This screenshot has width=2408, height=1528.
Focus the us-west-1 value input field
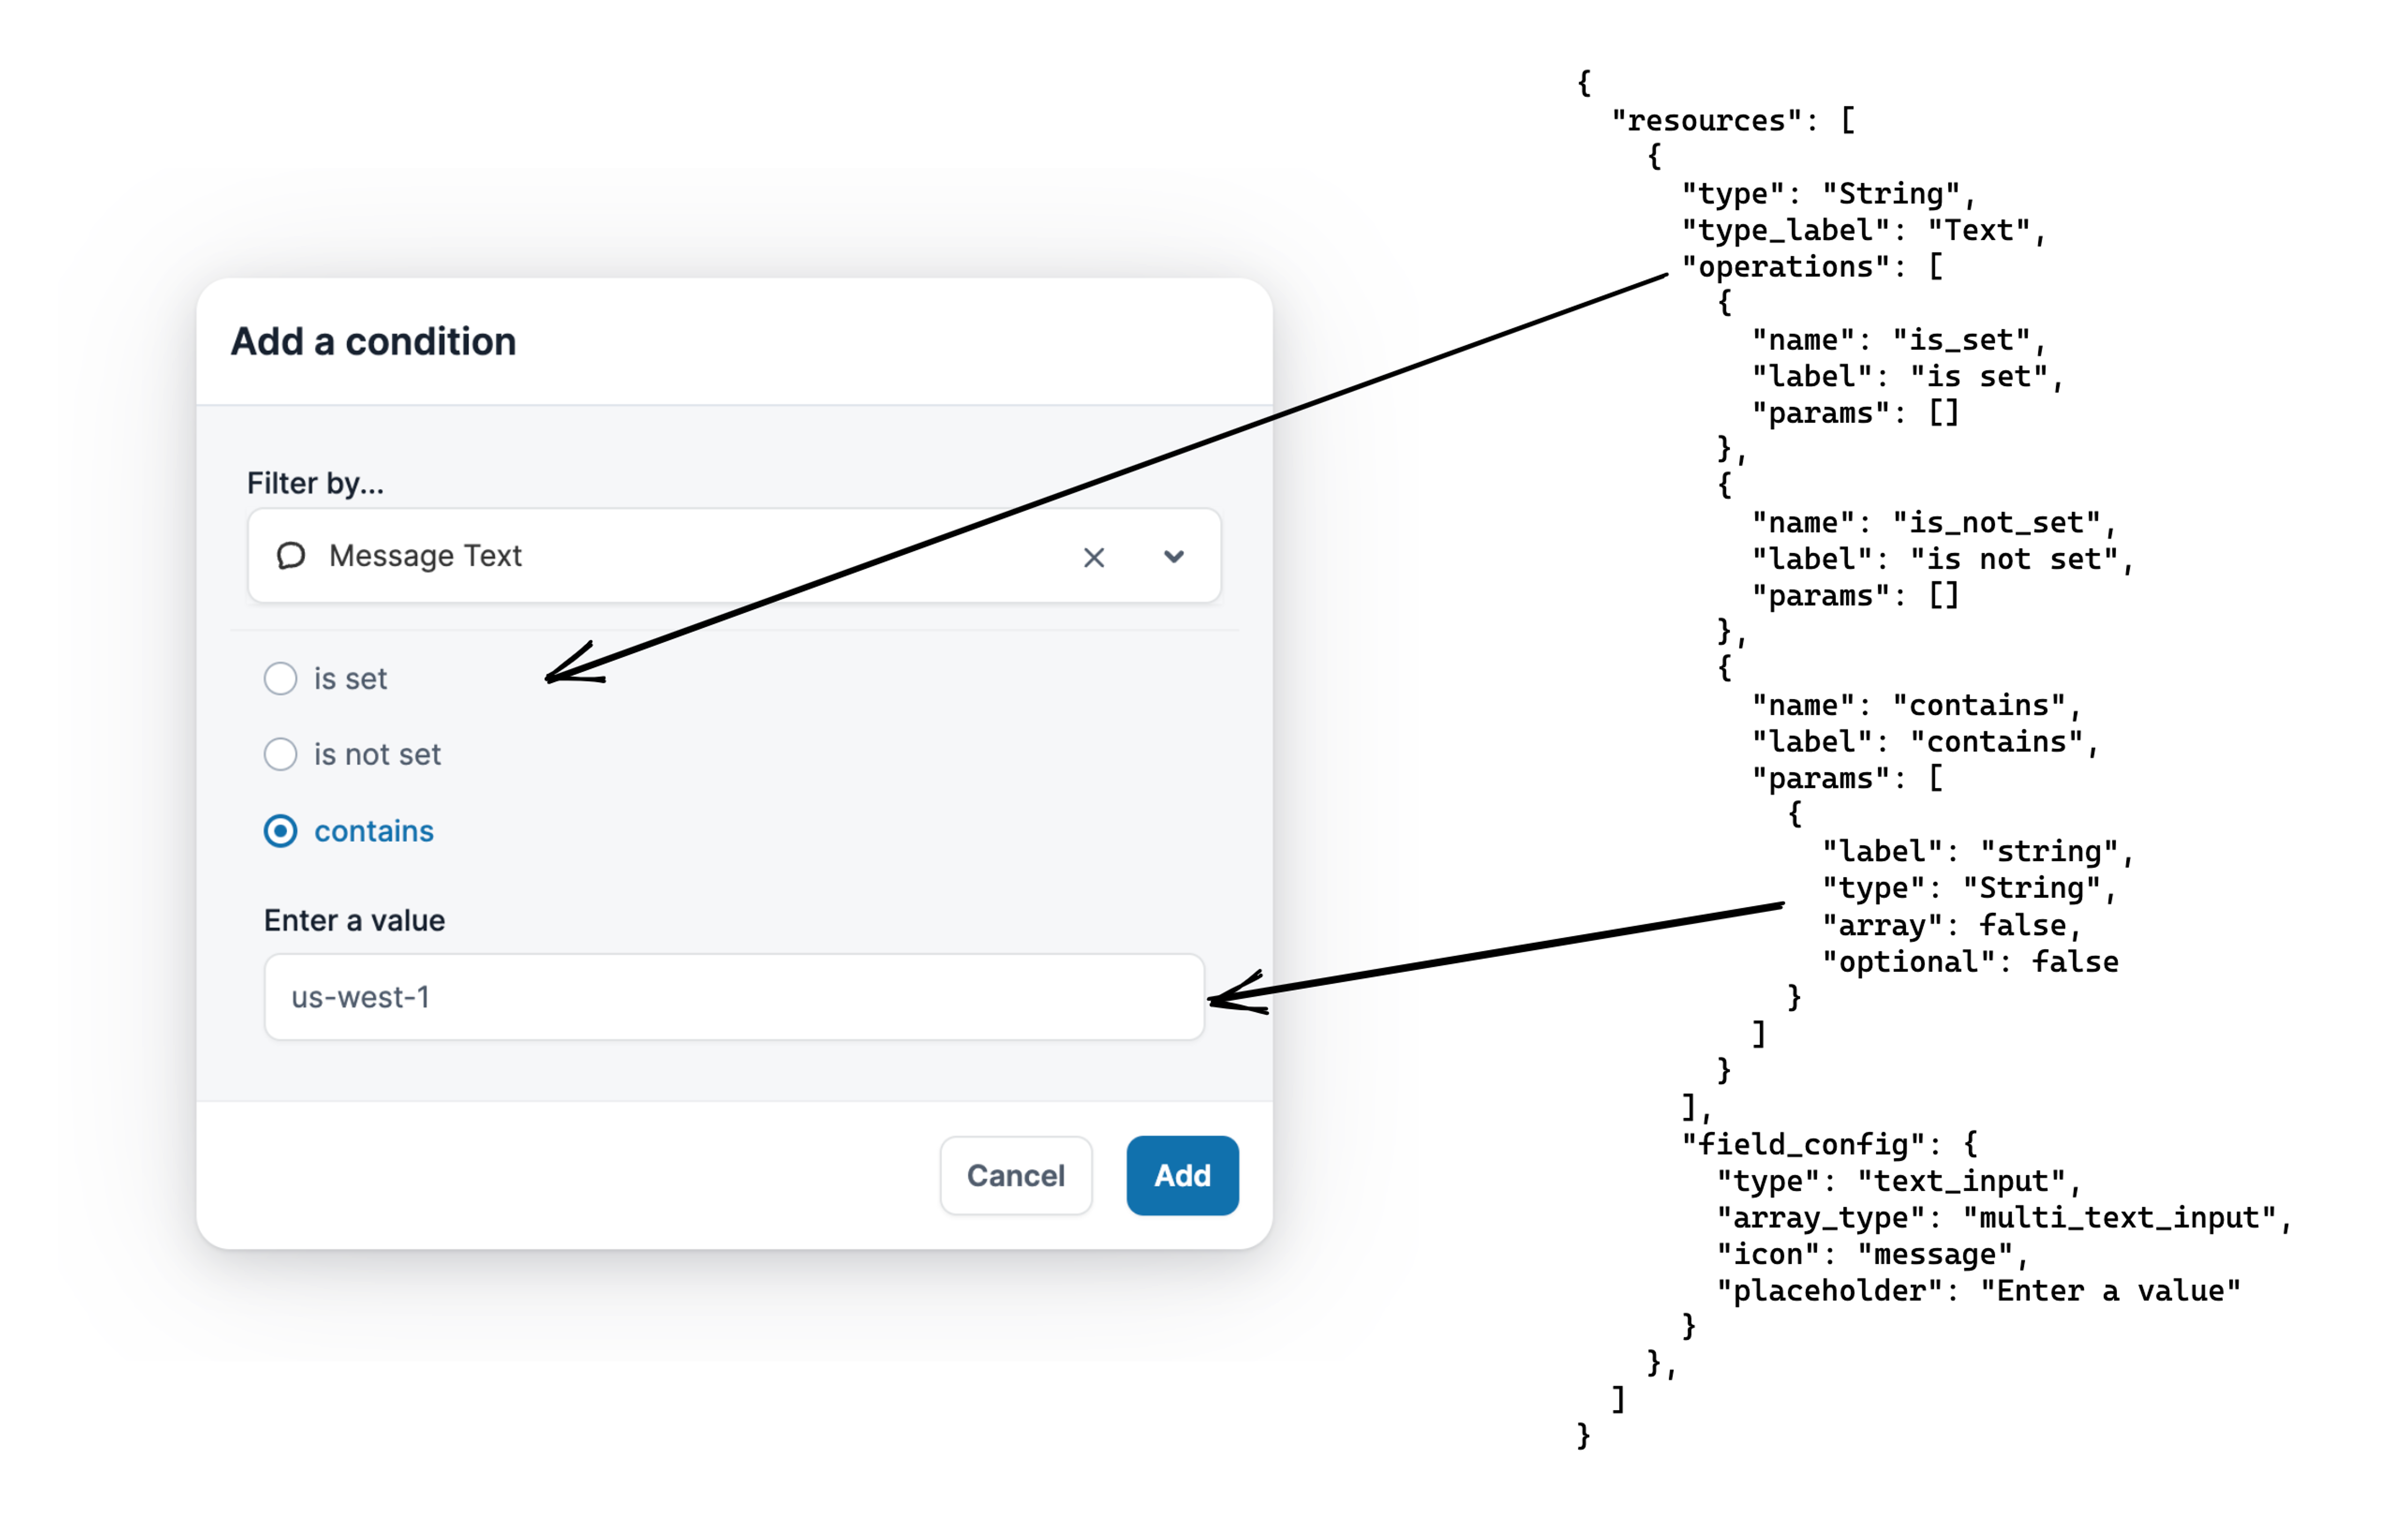click(733, 997)
